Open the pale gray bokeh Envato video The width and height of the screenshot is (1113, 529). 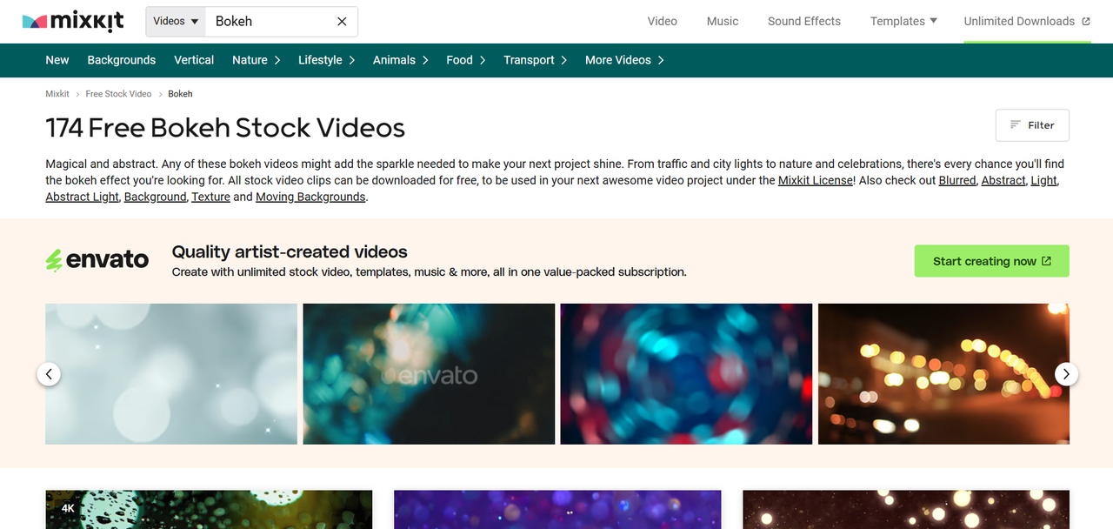coord(171,374)
